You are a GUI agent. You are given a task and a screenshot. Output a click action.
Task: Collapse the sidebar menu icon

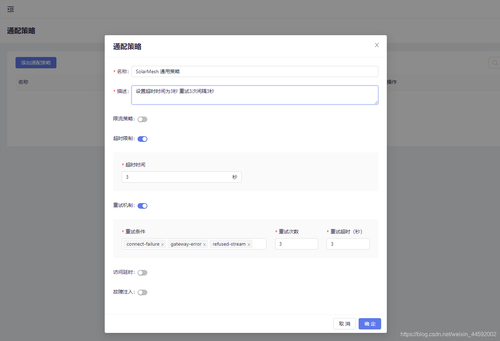[11, 9]
